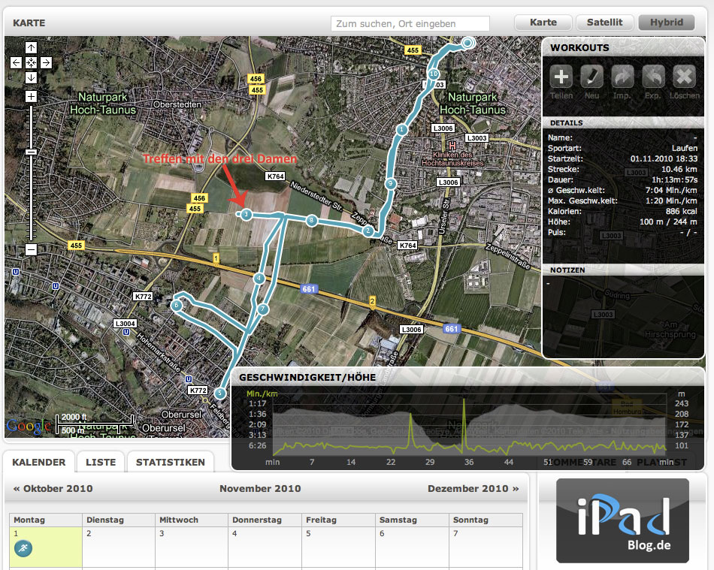
Task: Recenter the map using center pan button
Action: (x=31, y=63)
